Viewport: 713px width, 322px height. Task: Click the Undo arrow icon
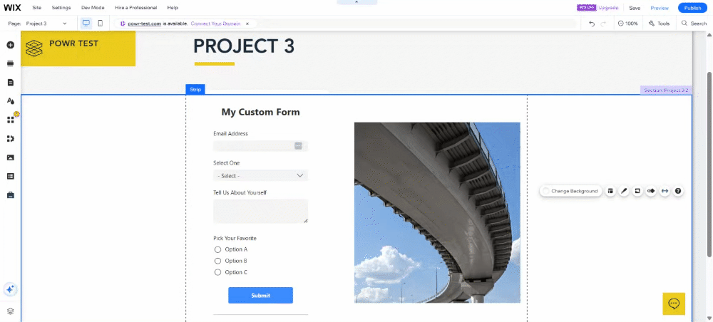[x=592, y=24]
